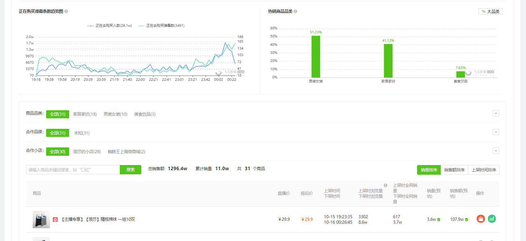Click the 家居家纺 41.12% green bar

pos(388,61)
